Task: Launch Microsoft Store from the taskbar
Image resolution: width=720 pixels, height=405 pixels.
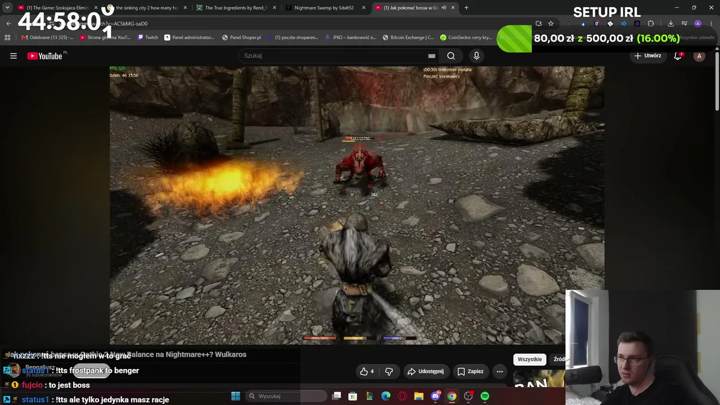Action: tap(353, 396)
